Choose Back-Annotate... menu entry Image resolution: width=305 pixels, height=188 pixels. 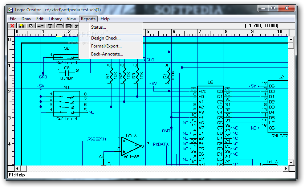[111, 54]
